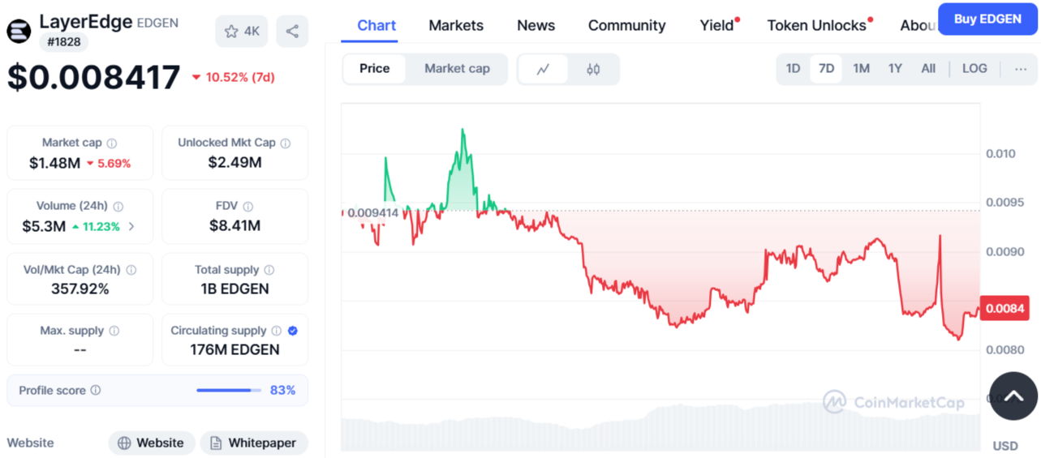Toggle chart to Price view

click(x=375, y=69)
